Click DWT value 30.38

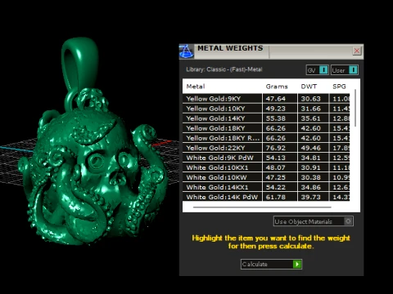pyautogui.click(x=310, y=177)
